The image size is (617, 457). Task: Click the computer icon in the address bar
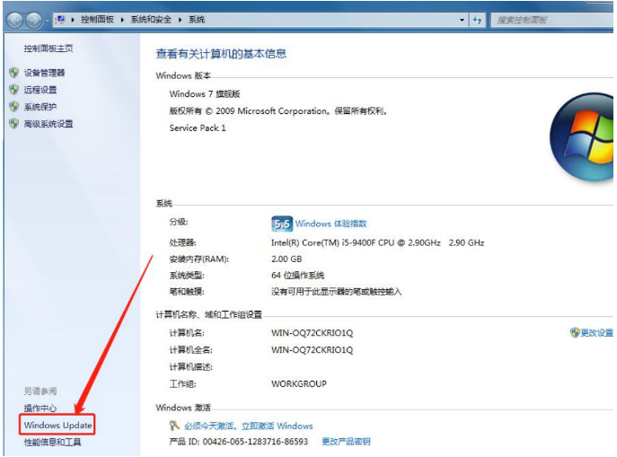click(60, 19)
